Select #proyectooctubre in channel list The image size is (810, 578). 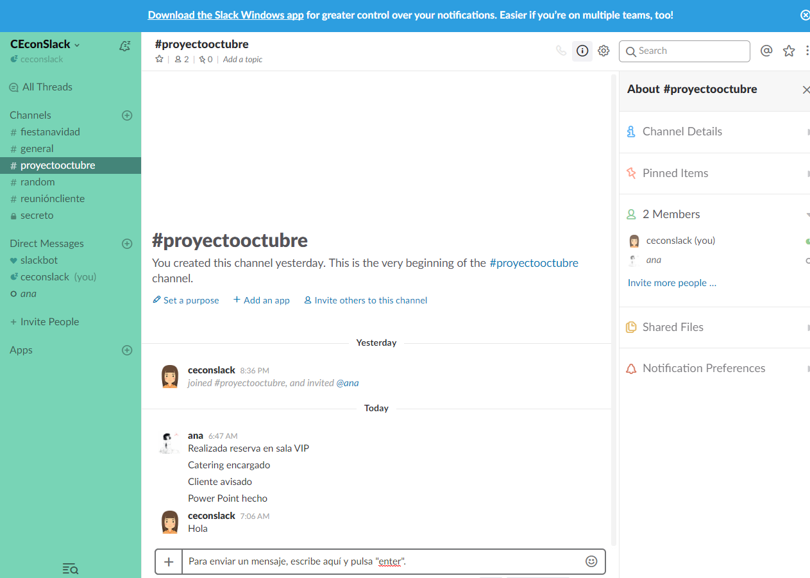(x=71, y=166)
